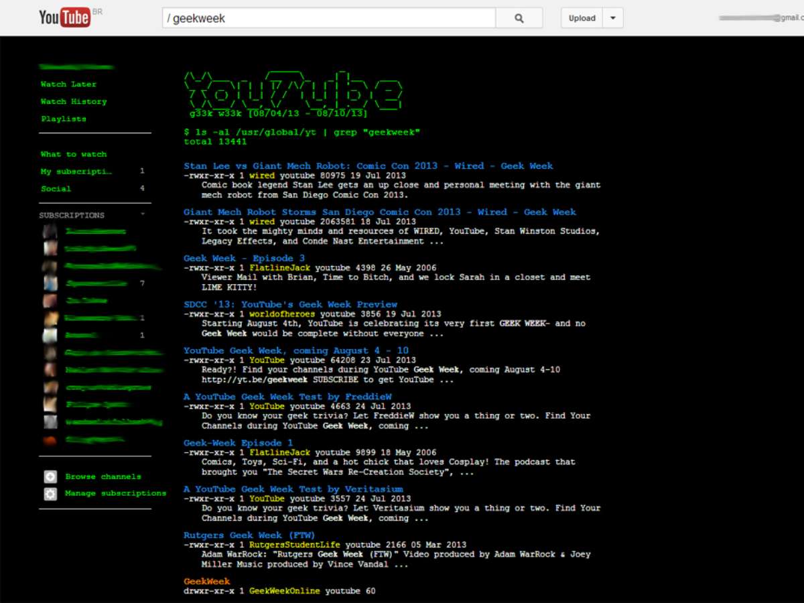Viewport: 804px width, 603px height.
Task: Click worldofheroes uploader name
Action: [281, 314]
